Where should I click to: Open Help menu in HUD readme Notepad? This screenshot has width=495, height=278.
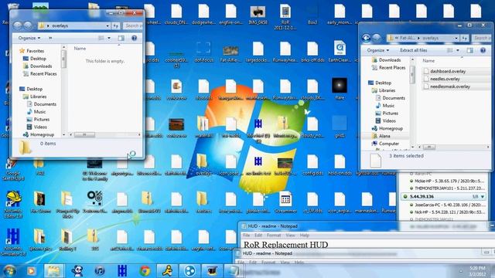(x=304, y=235)
